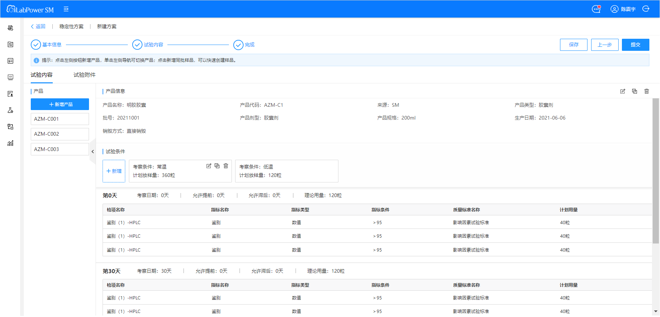Screen dimensions: 660x317
Task: Click the 上一步 button
Action: 605,45
